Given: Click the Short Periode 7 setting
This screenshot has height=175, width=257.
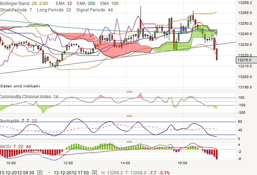Looking at the screenshot, I should click(16, 10).
